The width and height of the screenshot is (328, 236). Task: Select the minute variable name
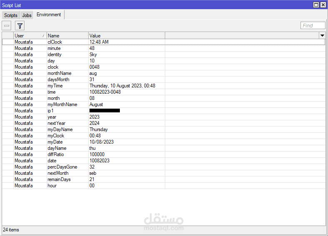click(54, 48)
